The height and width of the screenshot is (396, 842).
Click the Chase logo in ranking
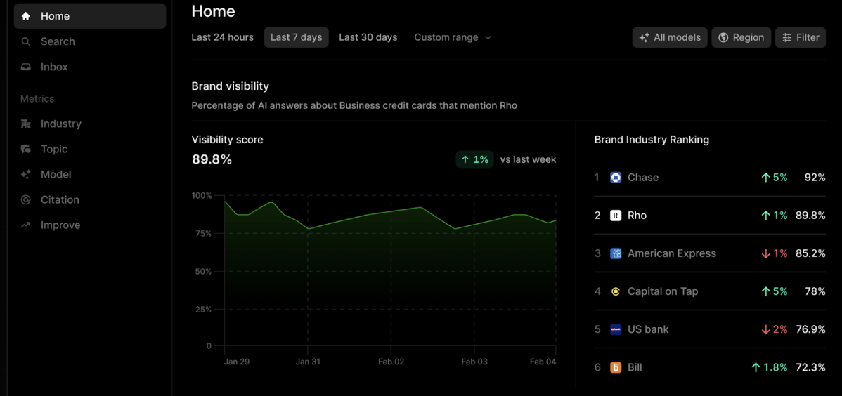point(616,178)
